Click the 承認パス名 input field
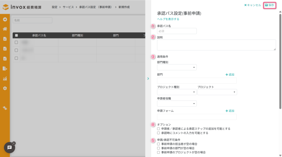Viewport: 282px width, 157px height. pos(177,31)
